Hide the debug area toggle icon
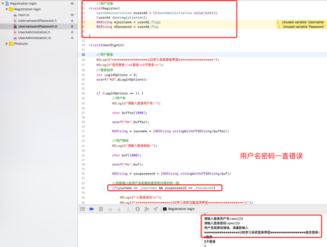 (x=82, y=209)
